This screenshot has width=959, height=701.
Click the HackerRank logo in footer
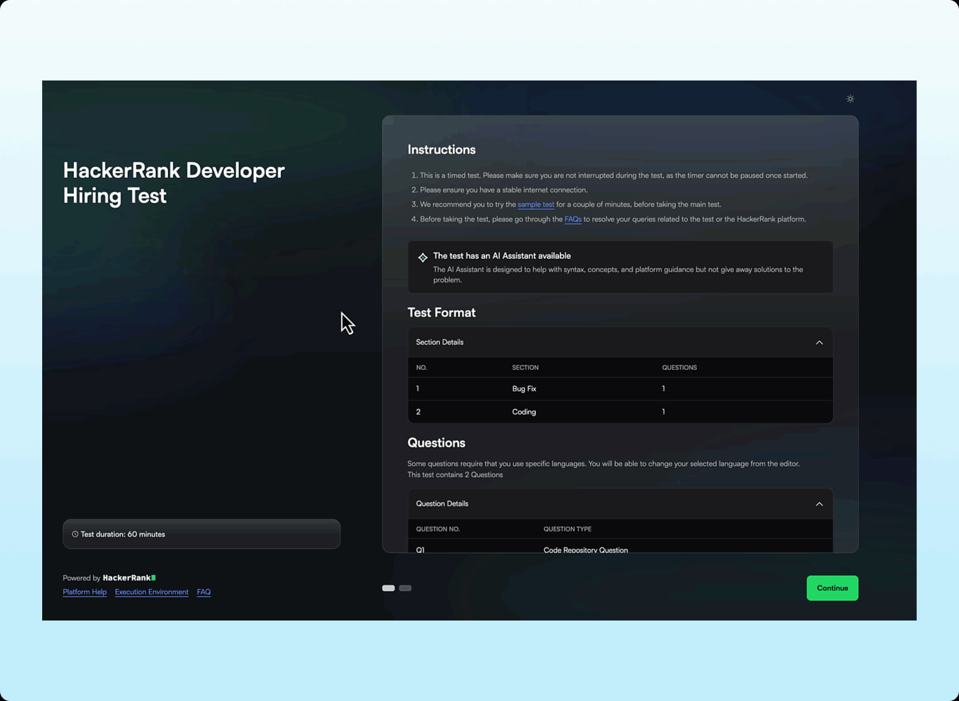point(129,578)
